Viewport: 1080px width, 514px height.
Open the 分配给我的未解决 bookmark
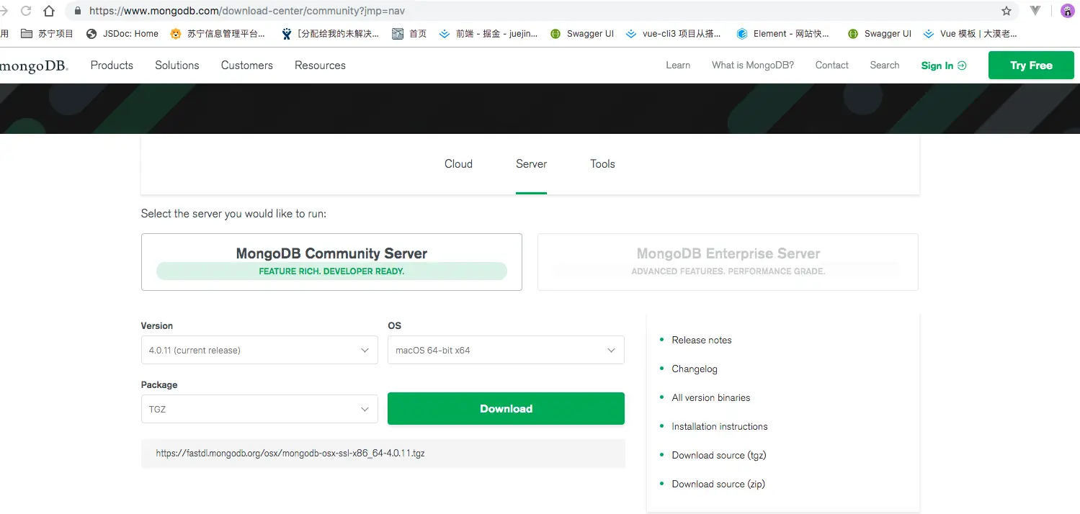[330, 34]
